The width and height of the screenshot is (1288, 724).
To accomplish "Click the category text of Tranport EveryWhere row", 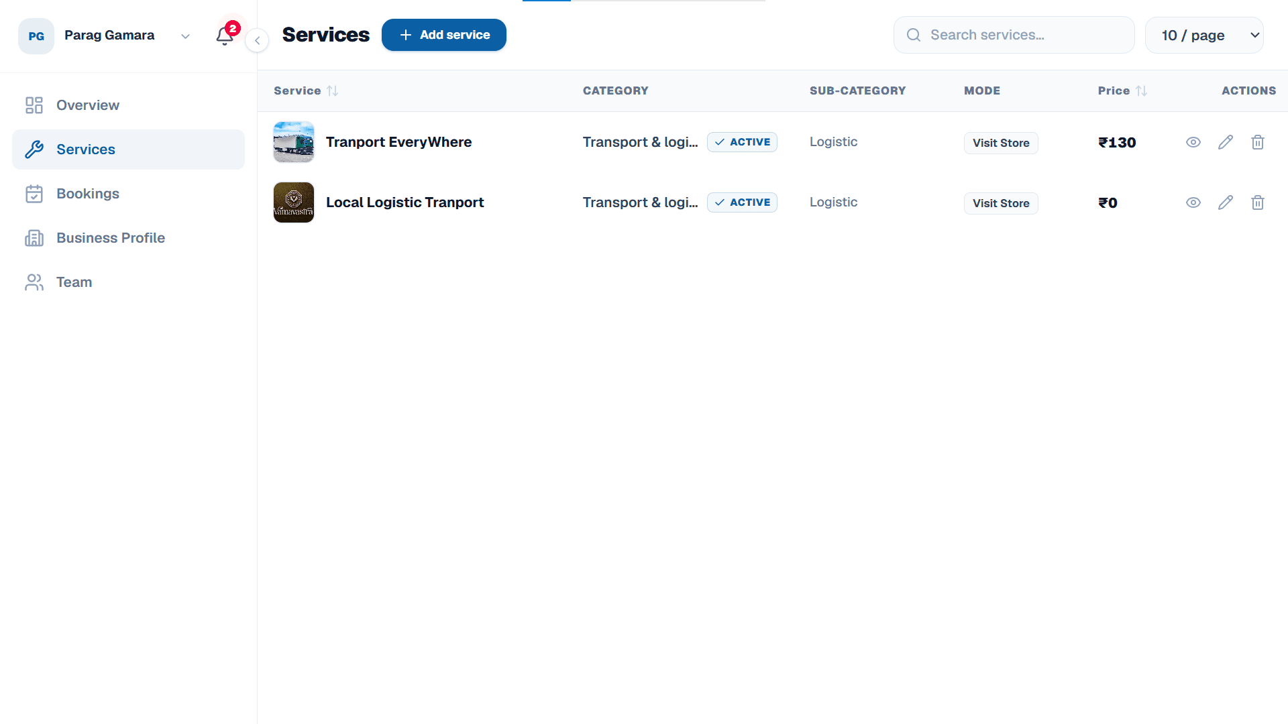I will click(640, 142).
